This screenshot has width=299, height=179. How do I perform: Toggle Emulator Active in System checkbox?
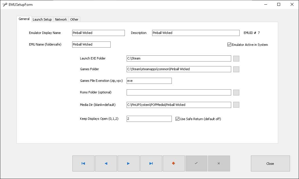pyautogui.click(x=229, y=44)
